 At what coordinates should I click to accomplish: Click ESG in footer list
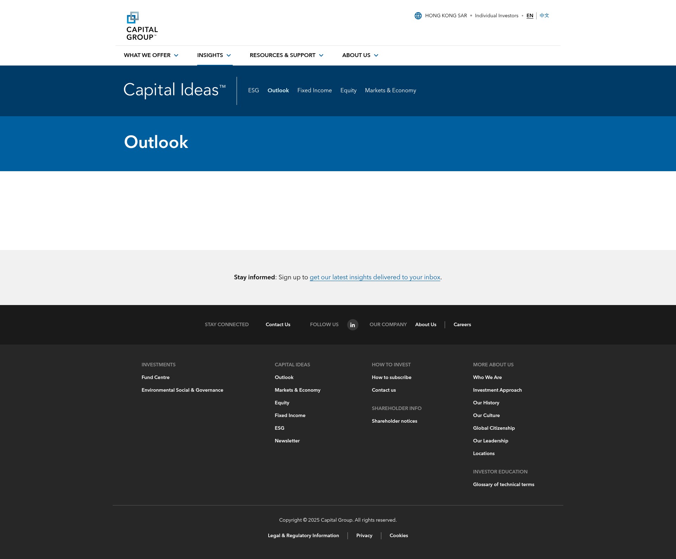pos(279,428)
